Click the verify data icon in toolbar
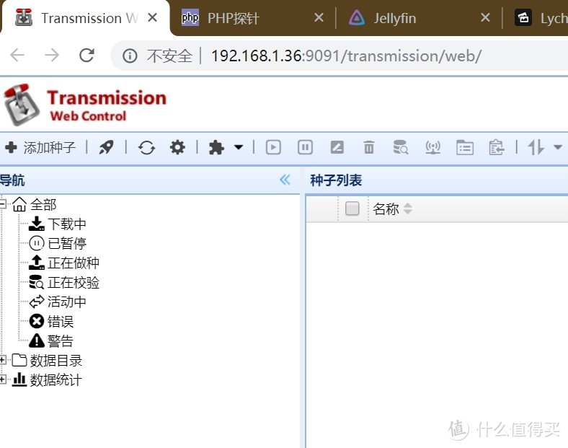The image size is (568, 448). point(401,147)
